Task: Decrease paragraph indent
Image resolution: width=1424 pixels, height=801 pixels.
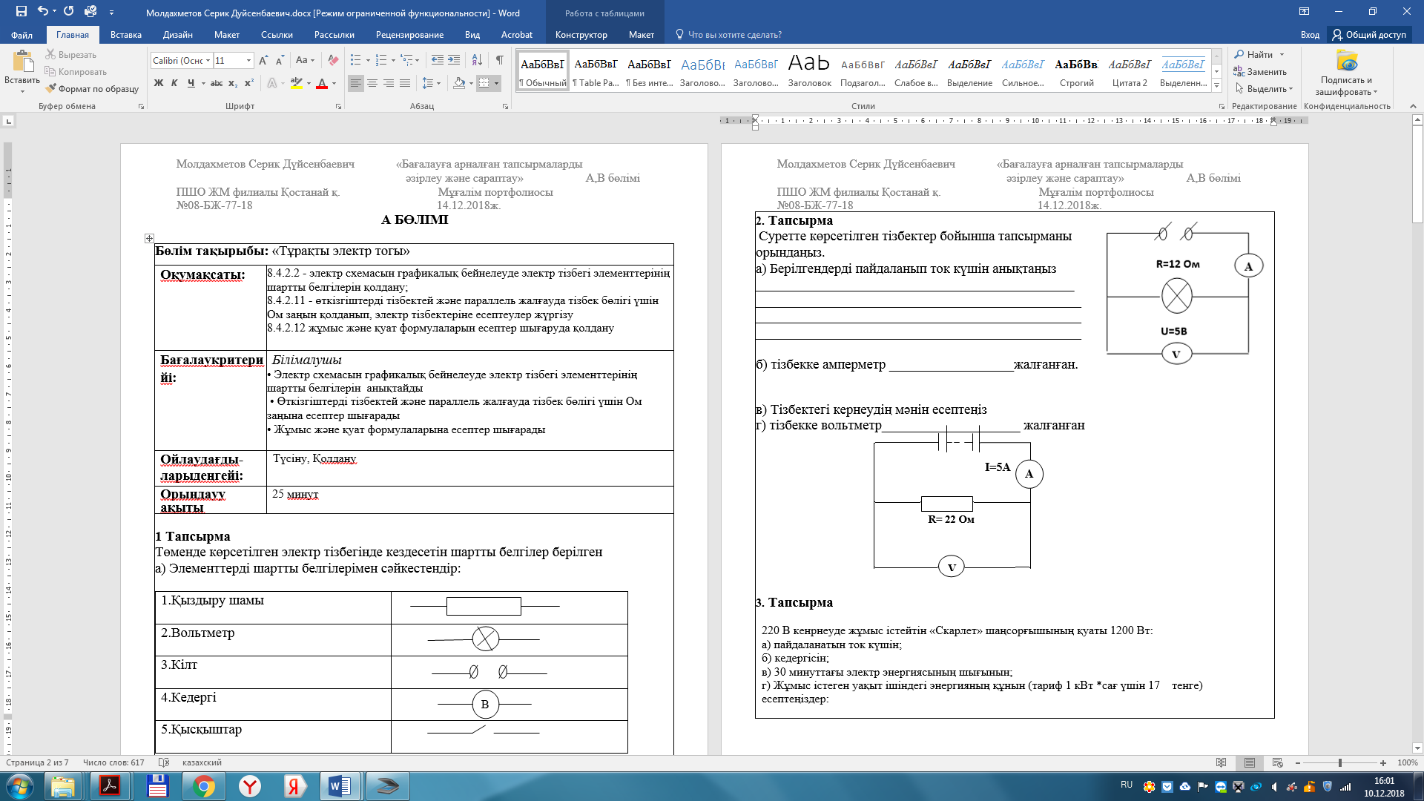Action: click(437, 60)
